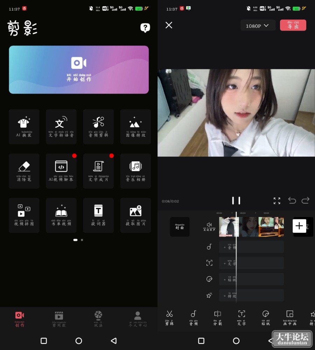Screen dimensions: 315x350
Task: Open the 图像特效 image effects tool
Action: coord(135,127)
